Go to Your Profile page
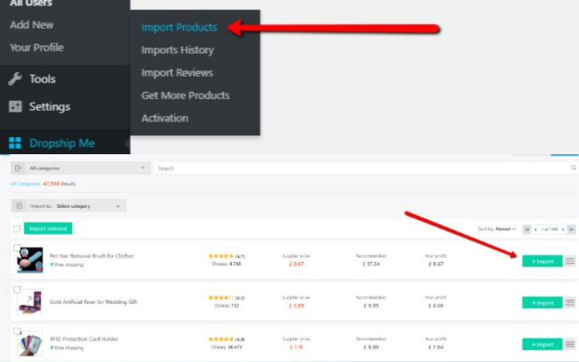579x362 pixels. [37, 48]
